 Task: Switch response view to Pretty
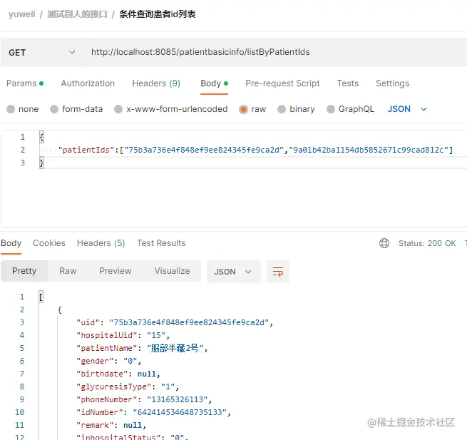click(24, 271)
